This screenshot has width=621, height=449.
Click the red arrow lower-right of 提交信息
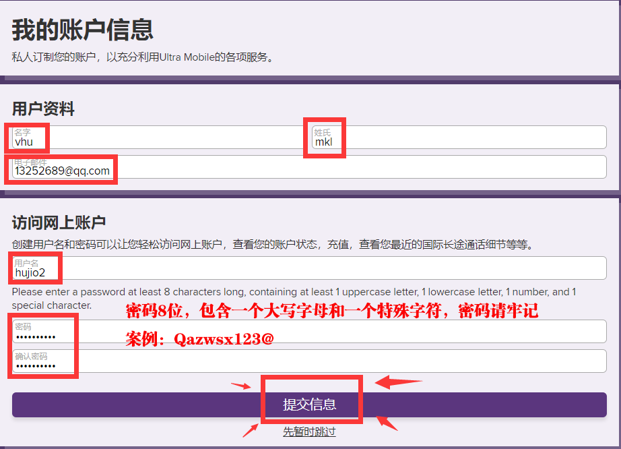[387, 423]
